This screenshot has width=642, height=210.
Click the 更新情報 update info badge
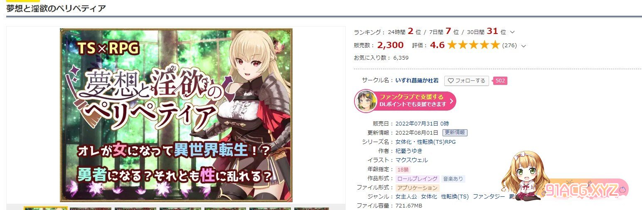(455, 133)
